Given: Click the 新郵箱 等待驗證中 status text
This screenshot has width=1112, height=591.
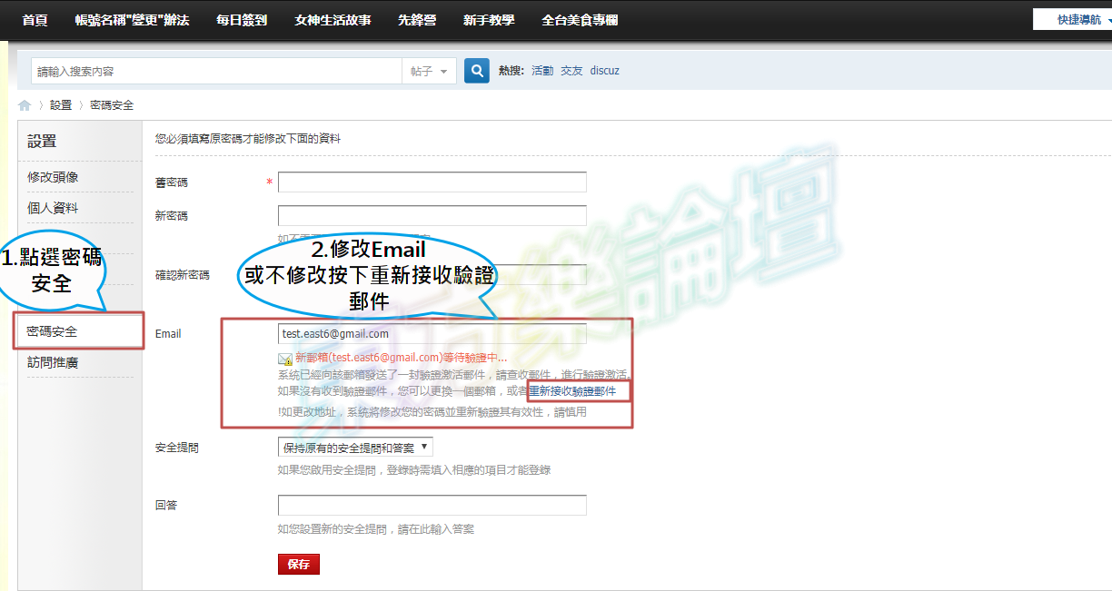Looking at the screenshot, I should 402,358.
